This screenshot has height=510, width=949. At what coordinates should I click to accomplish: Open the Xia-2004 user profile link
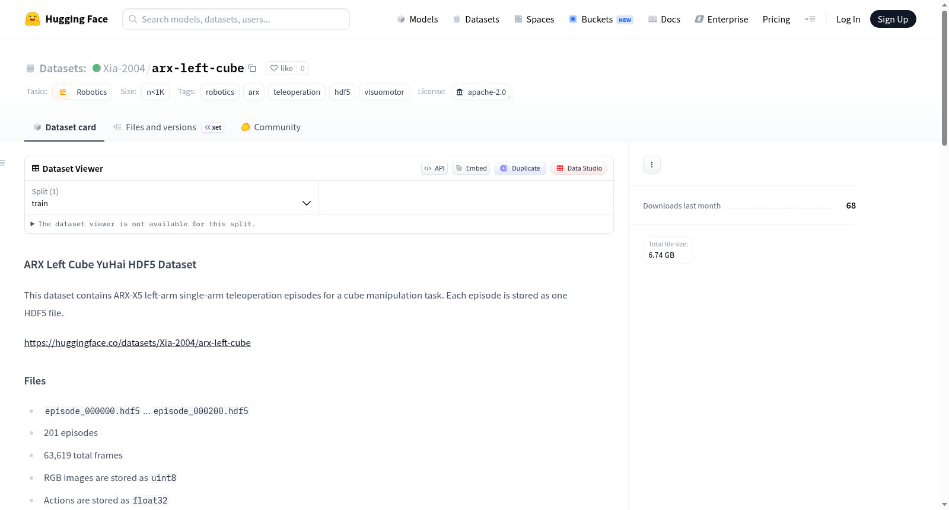[124, 68]
